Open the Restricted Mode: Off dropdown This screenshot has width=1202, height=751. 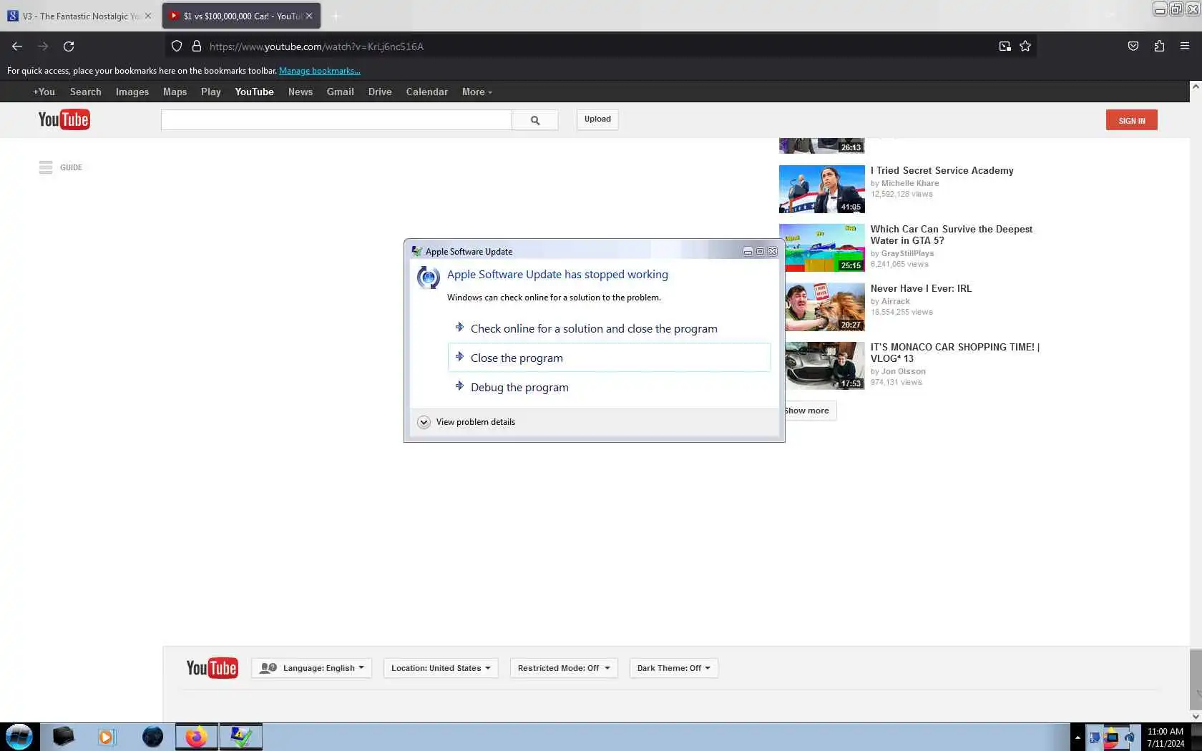pos(564,668)
